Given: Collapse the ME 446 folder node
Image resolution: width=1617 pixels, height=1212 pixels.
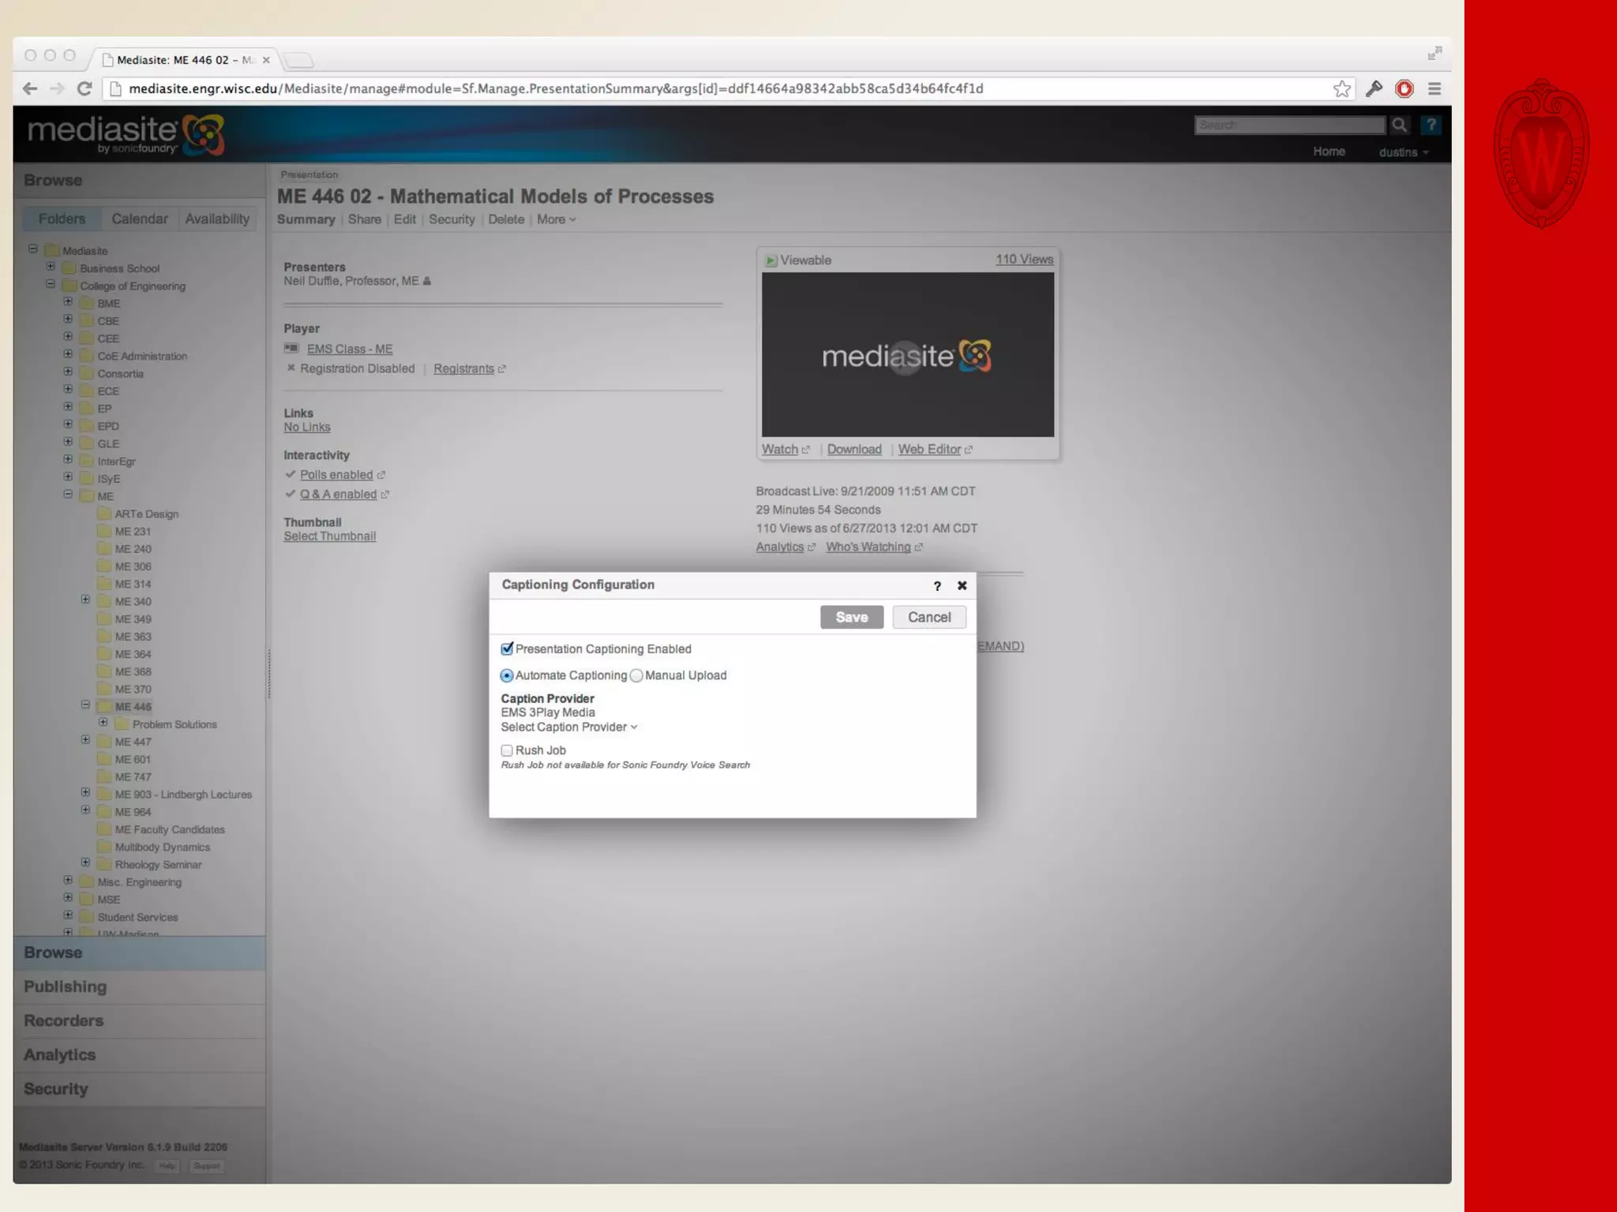Looking at the screenshot, I should click(85, 705).
